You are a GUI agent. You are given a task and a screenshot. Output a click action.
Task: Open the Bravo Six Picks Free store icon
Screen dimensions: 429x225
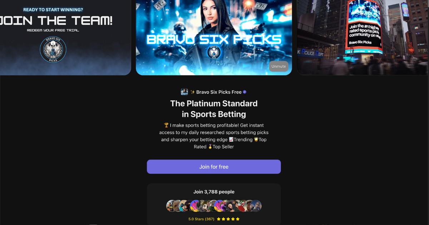184,92
